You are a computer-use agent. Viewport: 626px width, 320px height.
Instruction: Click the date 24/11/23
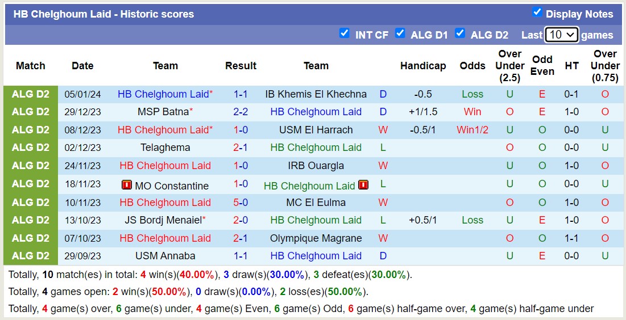82,165
